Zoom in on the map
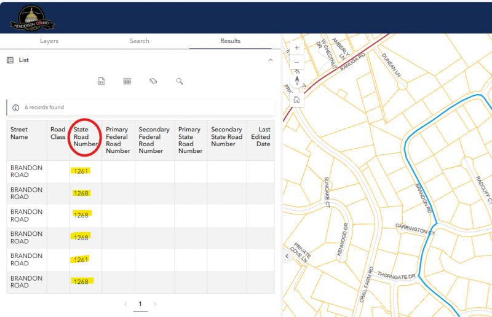The image size is (492, 317). (x=296, y=48)
